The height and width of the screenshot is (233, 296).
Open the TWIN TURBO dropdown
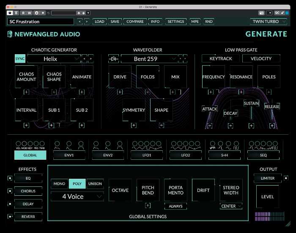269,22
